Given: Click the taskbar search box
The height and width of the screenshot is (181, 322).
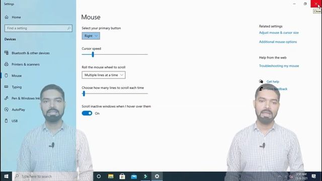Looking at the screenshot, I should (52, 176).
